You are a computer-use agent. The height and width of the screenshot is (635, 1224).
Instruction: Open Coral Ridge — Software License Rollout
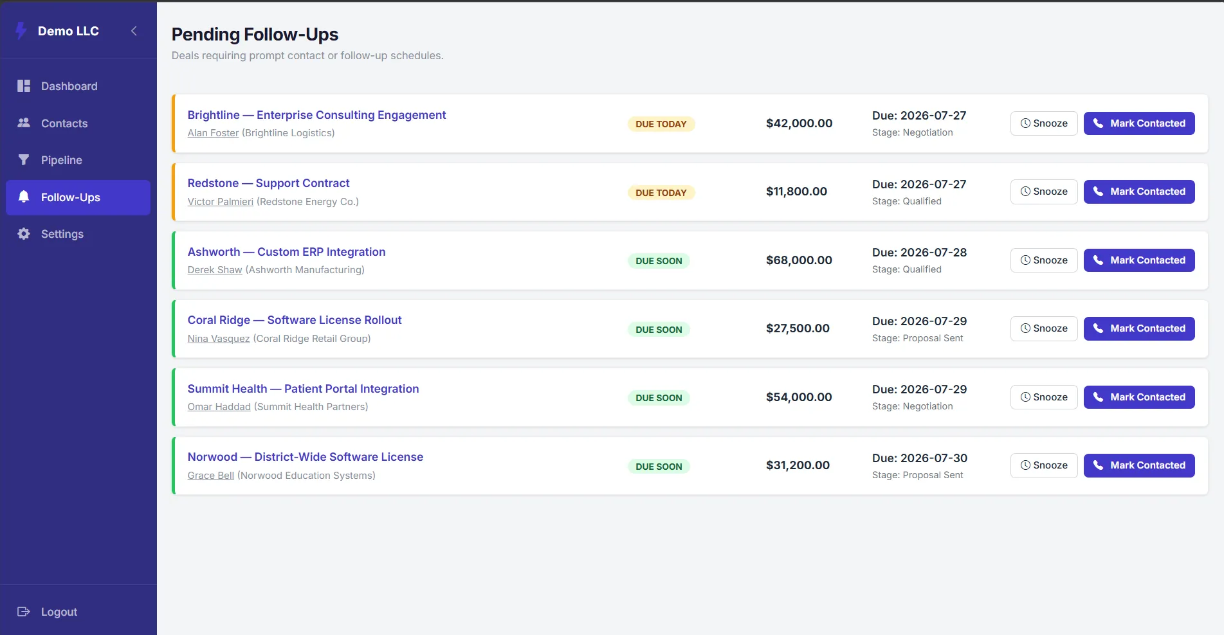click(x=295, y=320)
